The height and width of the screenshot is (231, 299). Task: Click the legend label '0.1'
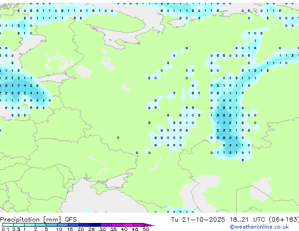click(x=5, y=229)
